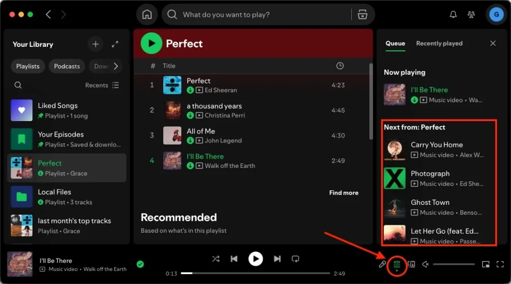Select I'll Be There in track list

tap(253, 161)
